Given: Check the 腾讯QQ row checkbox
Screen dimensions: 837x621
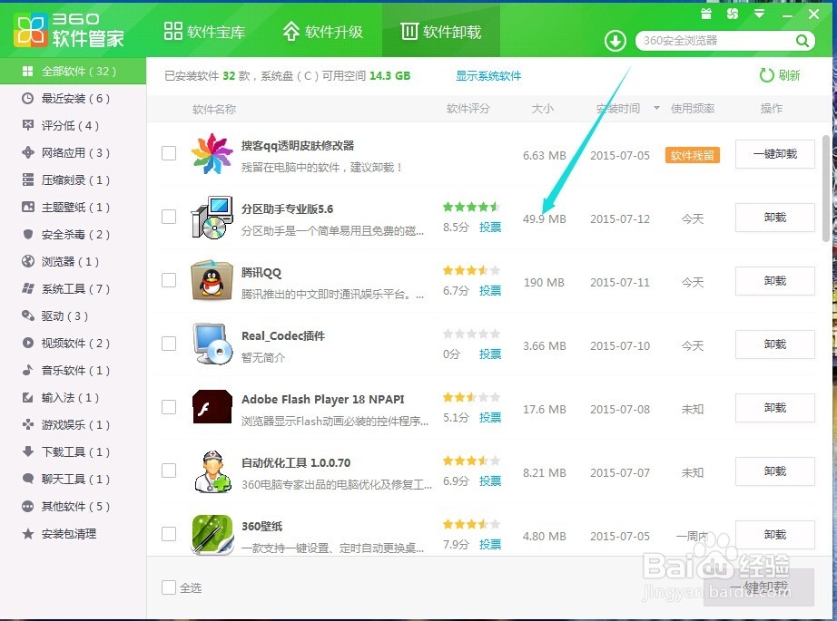Looking at the screenshot, I should (168, 281).
